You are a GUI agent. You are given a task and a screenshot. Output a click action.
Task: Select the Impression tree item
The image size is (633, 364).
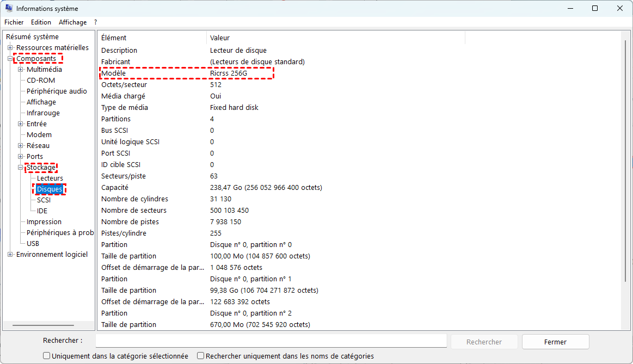point(44,222)
